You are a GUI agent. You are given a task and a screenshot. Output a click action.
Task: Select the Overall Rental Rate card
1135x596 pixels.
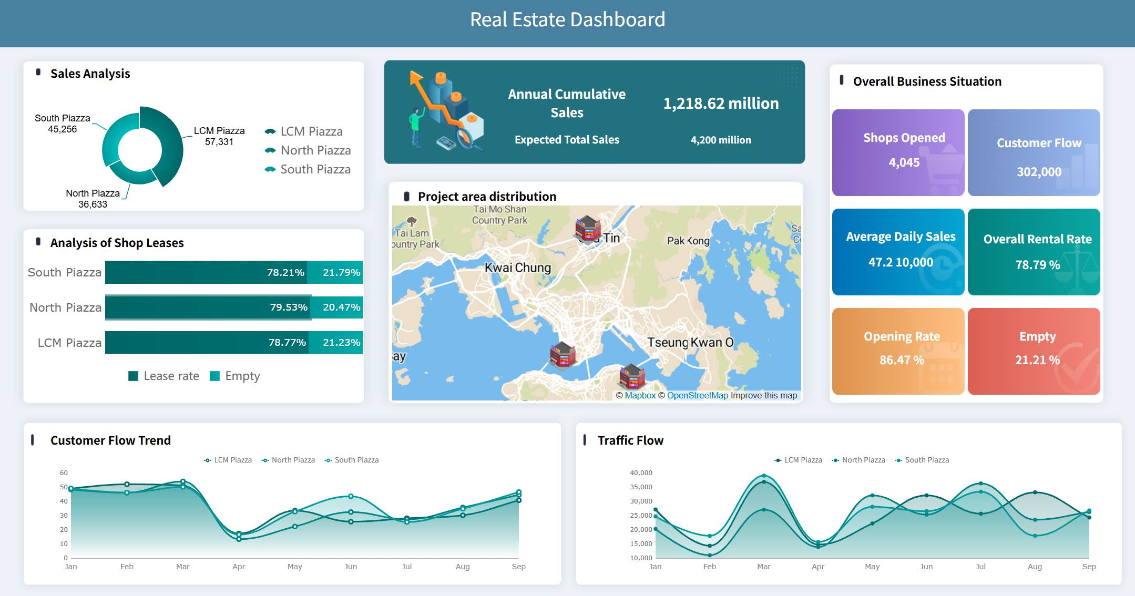click(x=1034, y=252)
